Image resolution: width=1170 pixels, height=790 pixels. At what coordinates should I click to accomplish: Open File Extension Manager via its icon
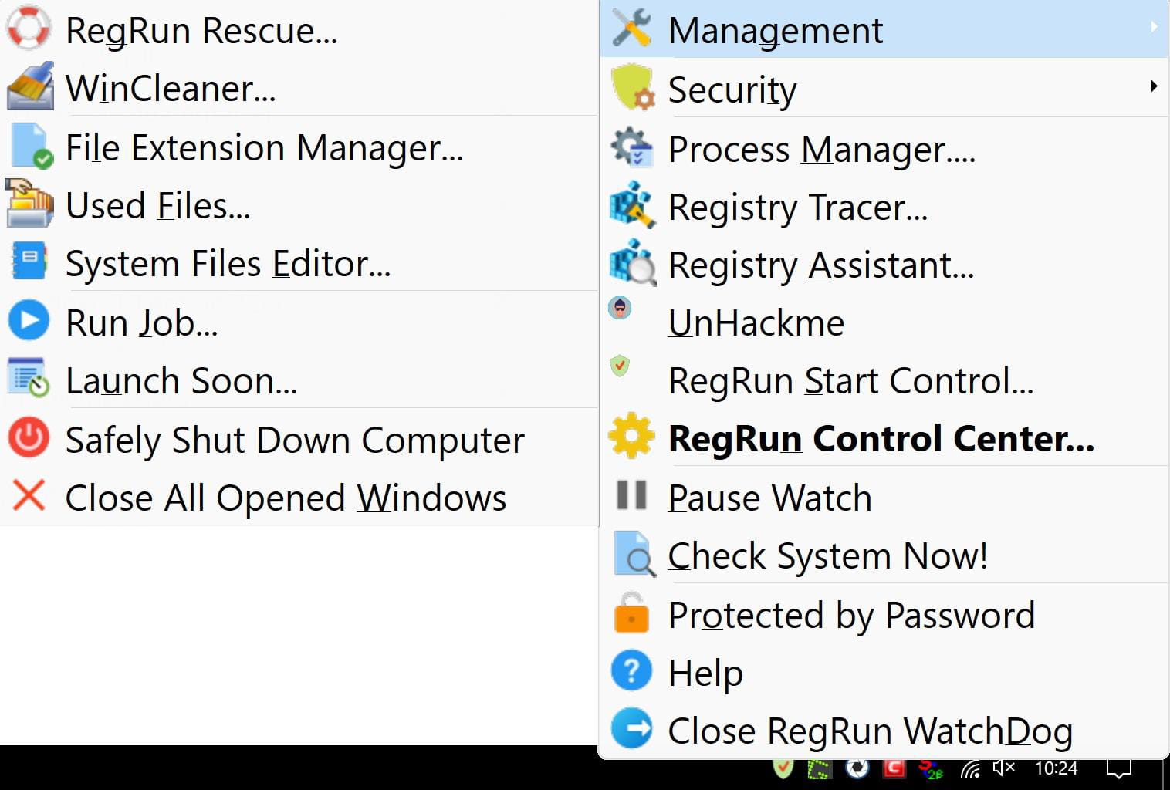[x=32, y=146]
